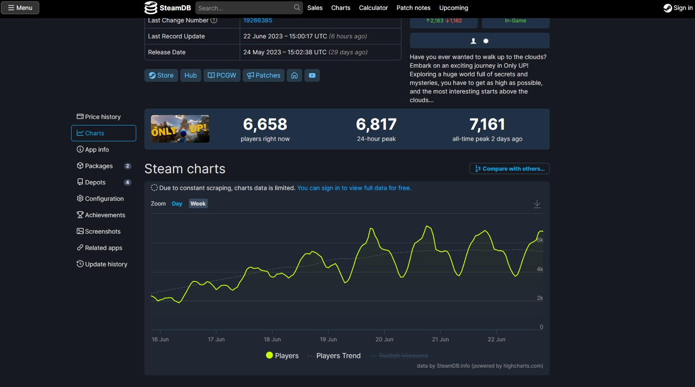This screenshot has height=387, width=695.
Task: Click Compare with others button
Action: (x=509, y=169)
